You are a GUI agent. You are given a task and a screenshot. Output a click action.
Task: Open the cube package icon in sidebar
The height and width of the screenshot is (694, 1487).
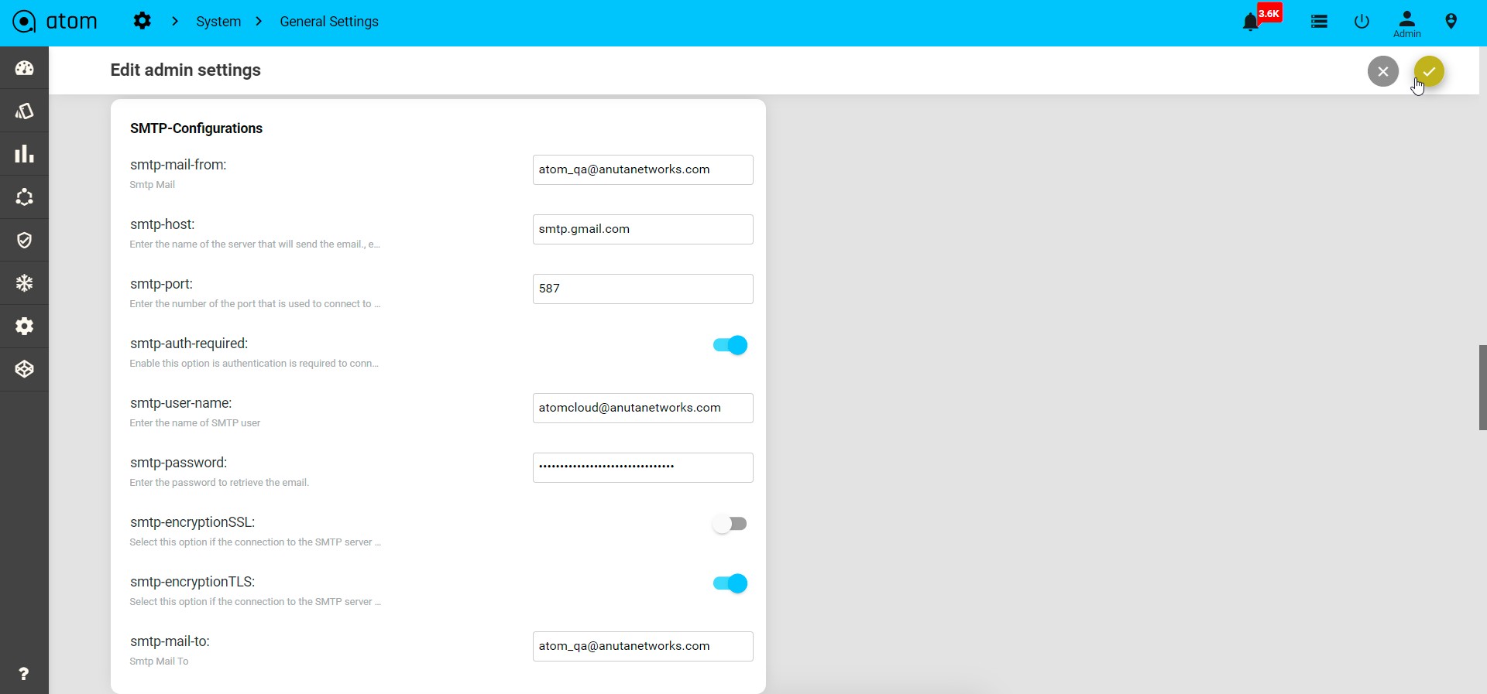point(25,369)
